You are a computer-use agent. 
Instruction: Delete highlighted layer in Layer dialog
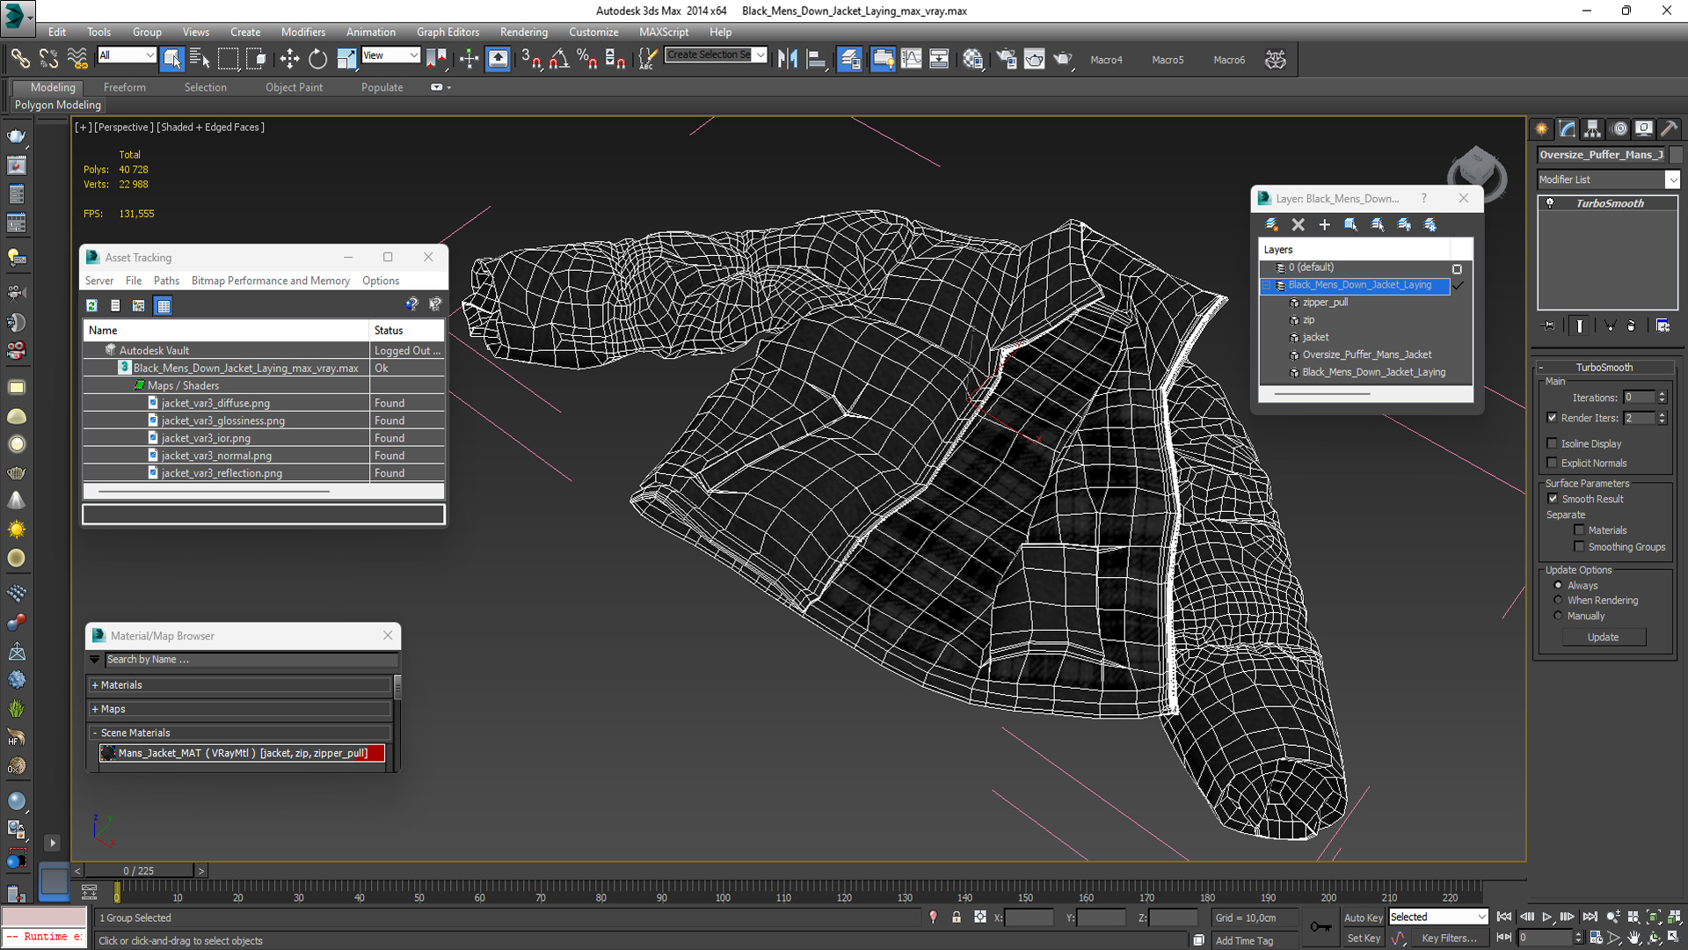1298,224
